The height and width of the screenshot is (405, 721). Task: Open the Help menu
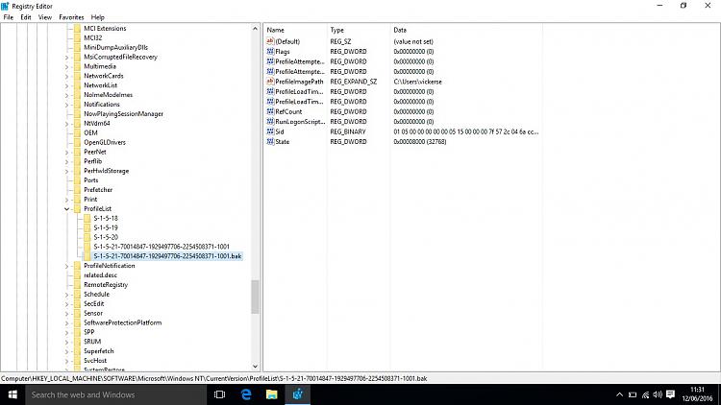(x=97, y=17)
